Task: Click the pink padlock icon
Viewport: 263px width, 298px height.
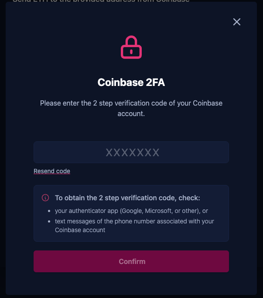Action: coord(131,47)
